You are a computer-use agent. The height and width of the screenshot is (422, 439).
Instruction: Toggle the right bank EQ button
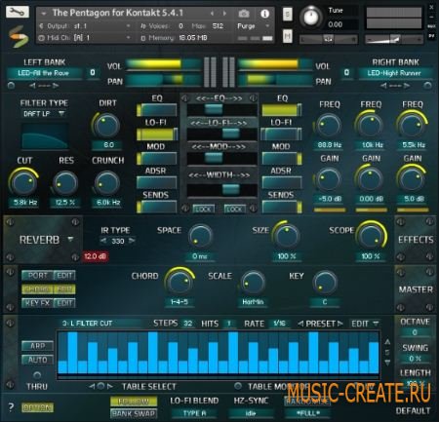pyautogui.click(x=282, y=110)
